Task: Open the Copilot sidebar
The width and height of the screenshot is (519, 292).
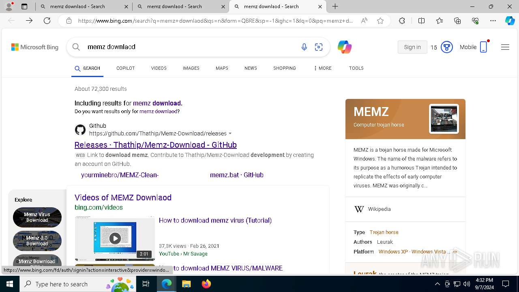Action: 510,21
